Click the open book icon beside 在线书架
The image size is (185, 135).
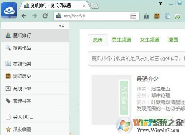click(8, 63)
